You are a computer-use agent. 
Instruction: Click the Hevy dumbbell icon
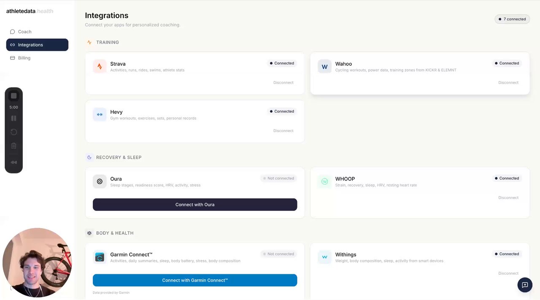point(100,114)
